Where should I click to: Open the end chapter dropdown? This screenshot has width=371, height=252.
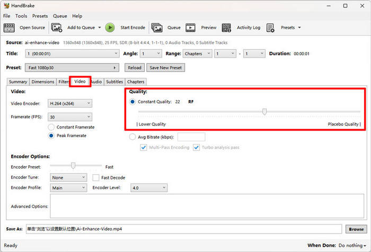point(254,53)
